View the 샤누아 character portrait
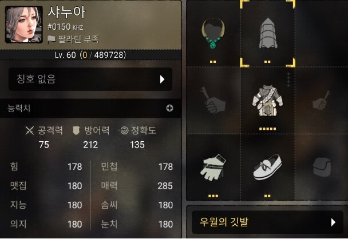This screenshot has width=348, height=239. pos(23,25)
